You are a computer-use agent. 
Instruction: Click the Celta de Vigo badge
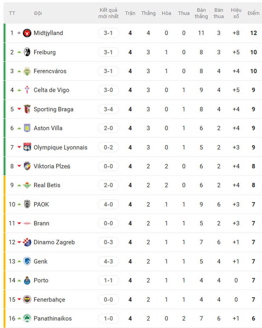(27, 90)
